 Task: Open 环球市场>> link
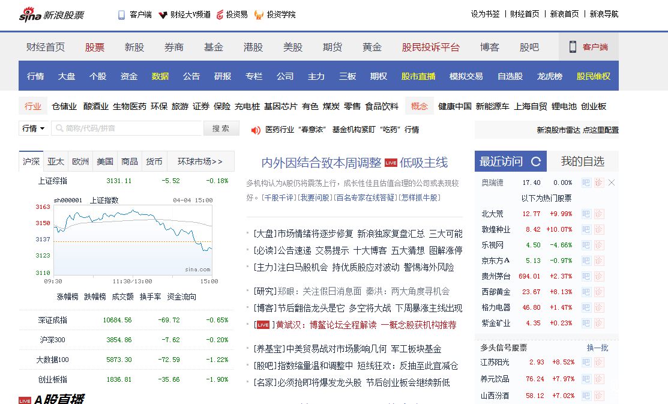pos(200,161)
